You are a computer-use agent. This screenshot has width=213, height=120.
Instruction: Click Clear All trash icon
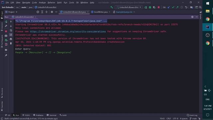[11, 43]
